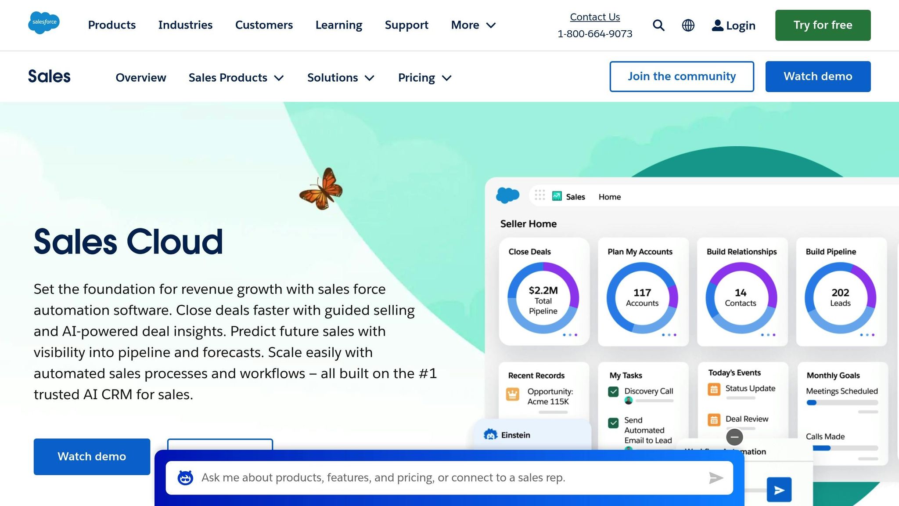This screenshot has width=899, height=506.
Task: Toggle Send Automated Email task checkbox
Action: tap(613, 423)
